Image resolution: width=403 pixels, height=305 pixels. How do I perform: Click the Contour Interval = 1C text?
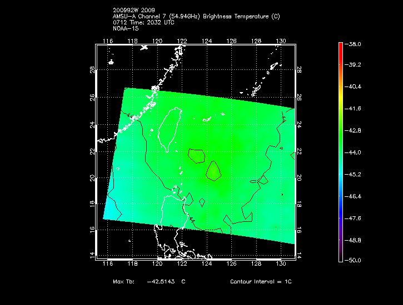tap(260, 282)
